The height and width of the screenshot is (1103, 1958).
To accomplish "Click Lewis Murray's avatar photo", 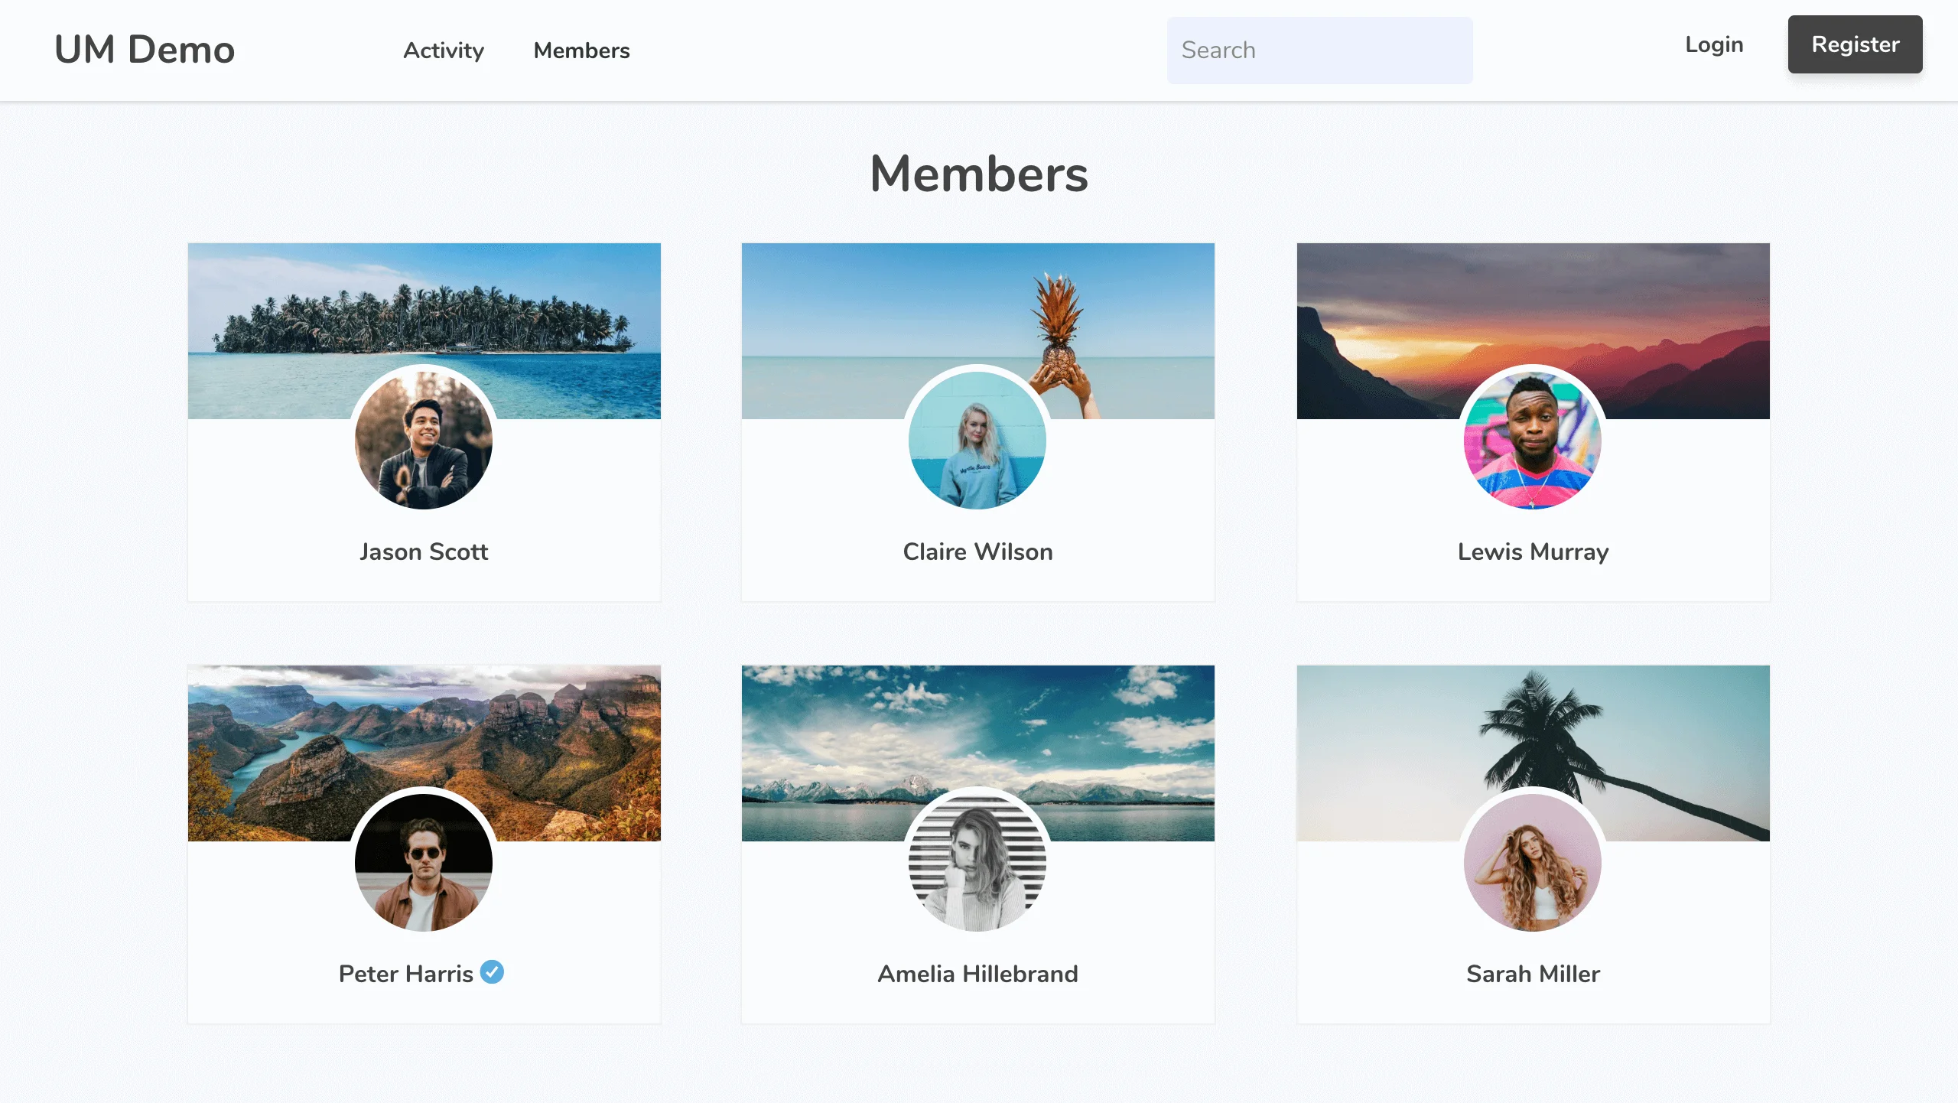I will tap(1532, 440).
